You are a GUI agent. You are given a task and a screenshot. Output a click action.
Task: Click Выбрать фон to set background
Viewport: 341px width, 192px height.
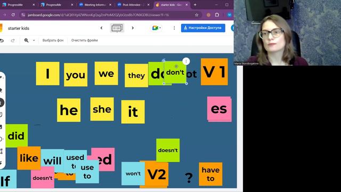click(53, 41)
